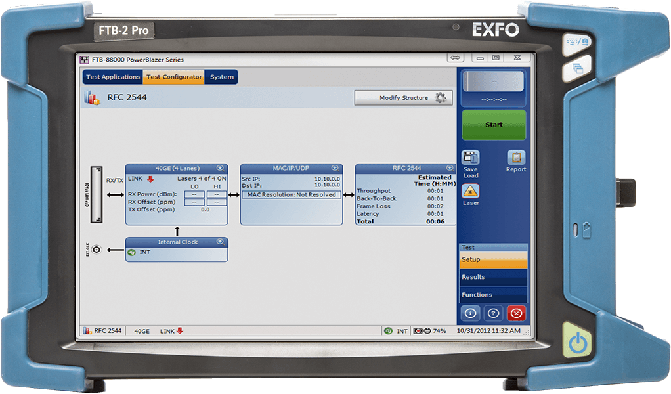The image size is (671, 394).
Task: Click the MAC Resolution status field
Action: coord(291,194)
